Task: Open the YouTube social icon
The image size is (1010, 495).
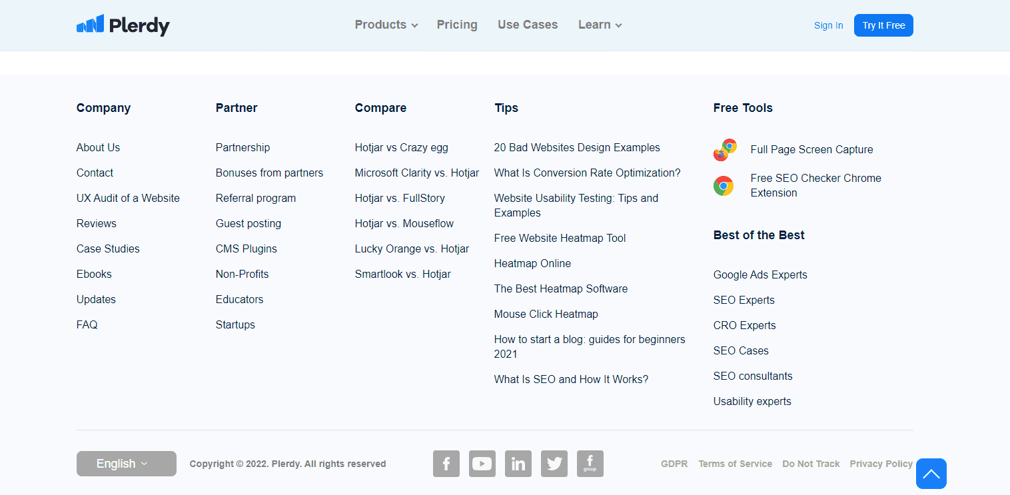Action: (482, 464)
